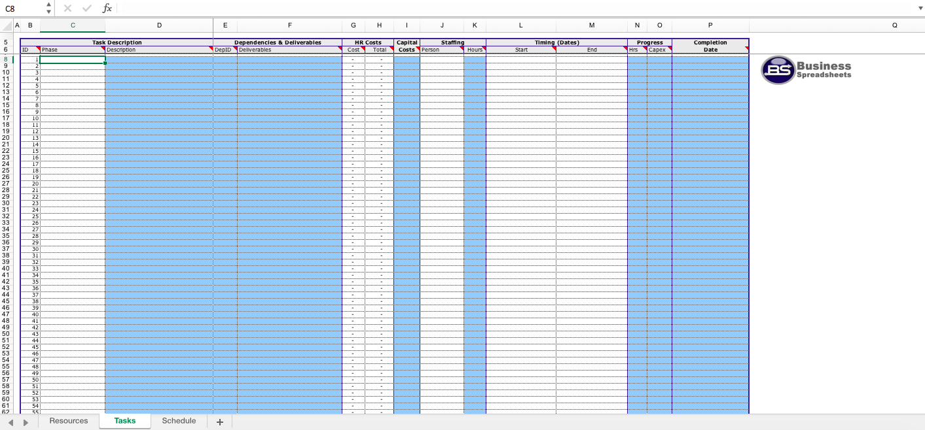Click inside the formula bar input area

[511, 8]
